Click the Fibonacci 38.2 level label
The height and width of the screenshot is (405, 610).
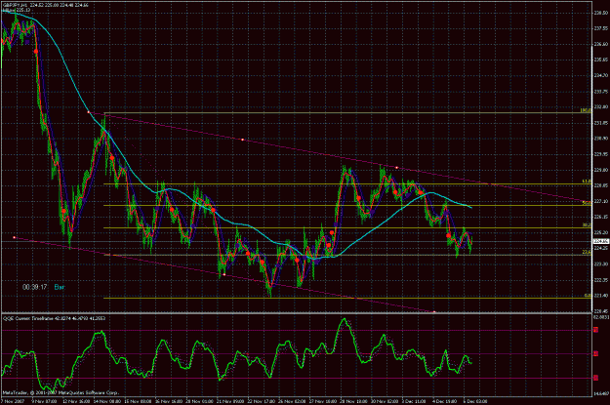[587, 225]
